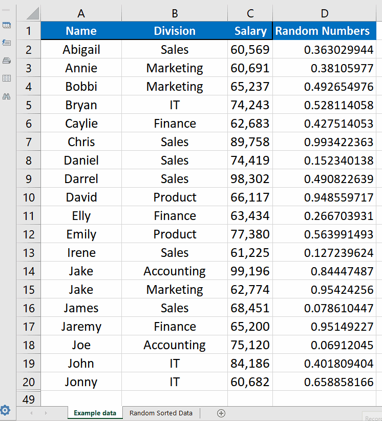Screen dimensions: 382x421
Task: Select the table tool icon in sidebar
Action: coord(7,25)
